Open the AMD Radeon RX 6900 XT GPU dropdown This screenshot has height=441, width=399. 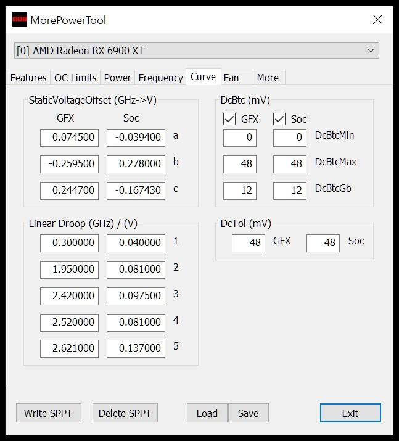(x=197, y=51)
